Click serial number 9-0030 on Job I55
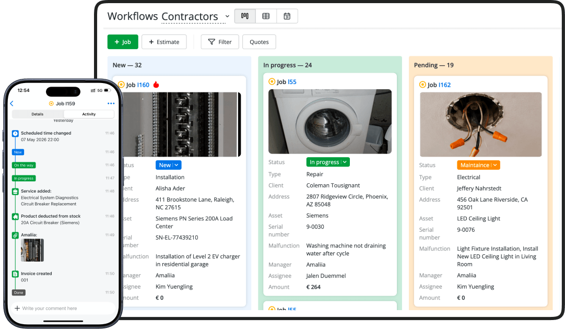This screenshot has height=331, width=565. point(315,227)
